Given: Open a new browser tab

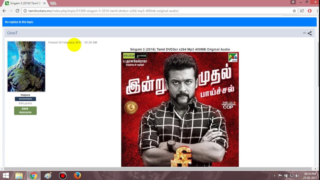Looking at the screenshot, I should point(53,3).
